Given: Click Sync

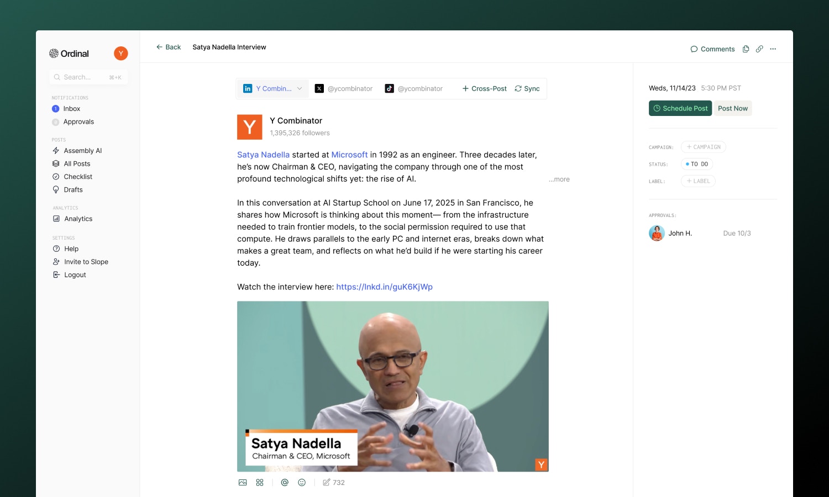Looking at the screenshot, I should click(x=527, y=89).
